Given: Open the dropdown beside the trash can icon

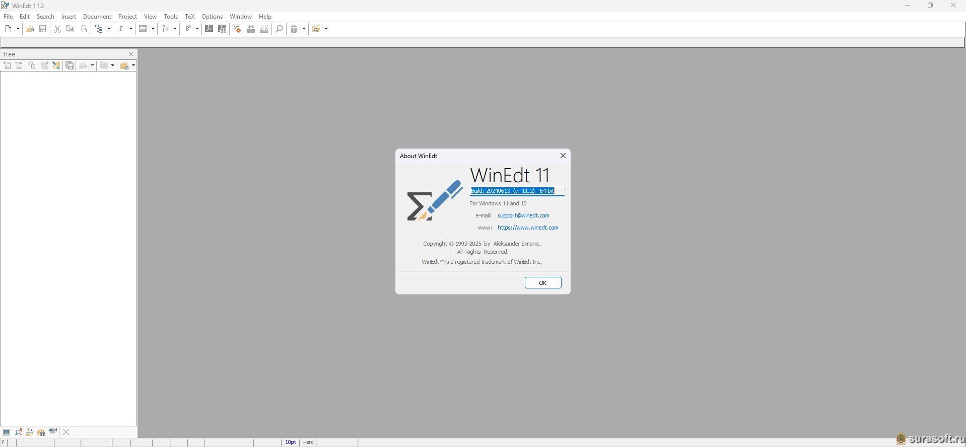Looking at the screenshot, I should click(304, 29).
